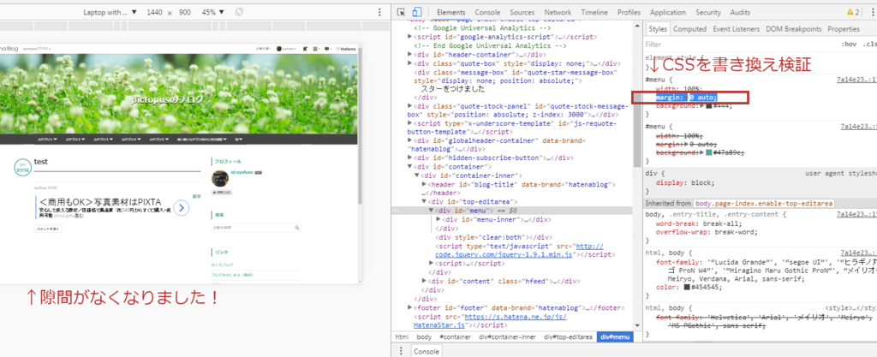Click the viewport width field 1440
Screen dimensions: 877x357
[x=154, y=12]
